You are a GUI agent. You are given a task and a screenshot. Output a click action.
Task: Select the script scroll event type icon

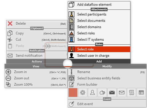click(131, 93)
